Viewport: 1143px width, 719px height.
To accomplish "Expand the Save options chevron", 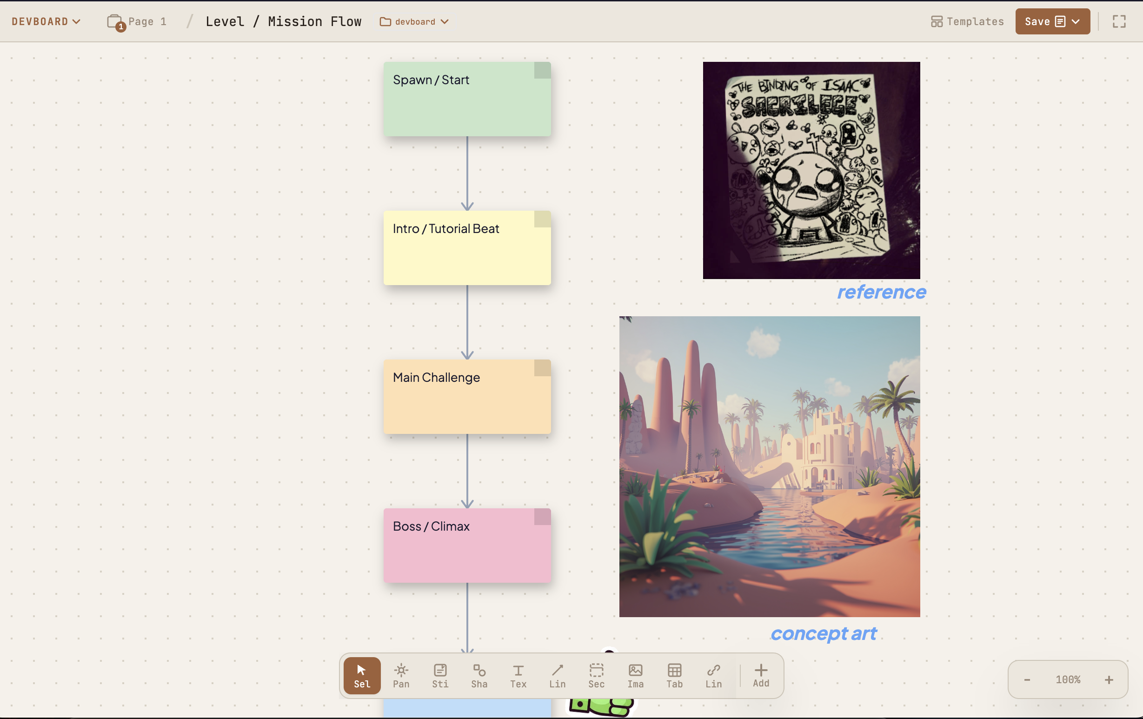I will [x=1077, y=21].
